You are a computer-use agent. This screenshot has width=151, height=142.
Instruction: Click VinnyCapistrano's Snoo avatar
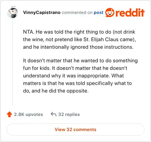(x=12, y=12)
